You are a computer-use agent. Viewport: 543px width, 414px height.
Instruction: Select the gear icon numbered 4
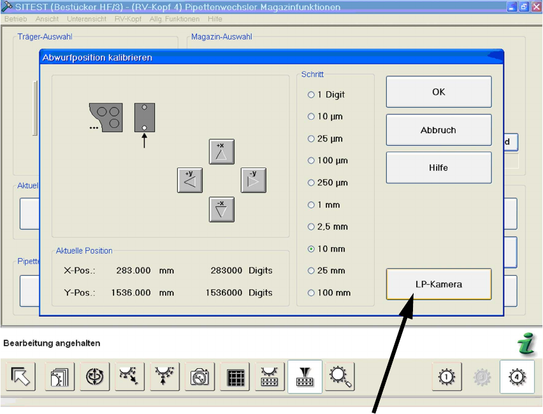point(516,377)
